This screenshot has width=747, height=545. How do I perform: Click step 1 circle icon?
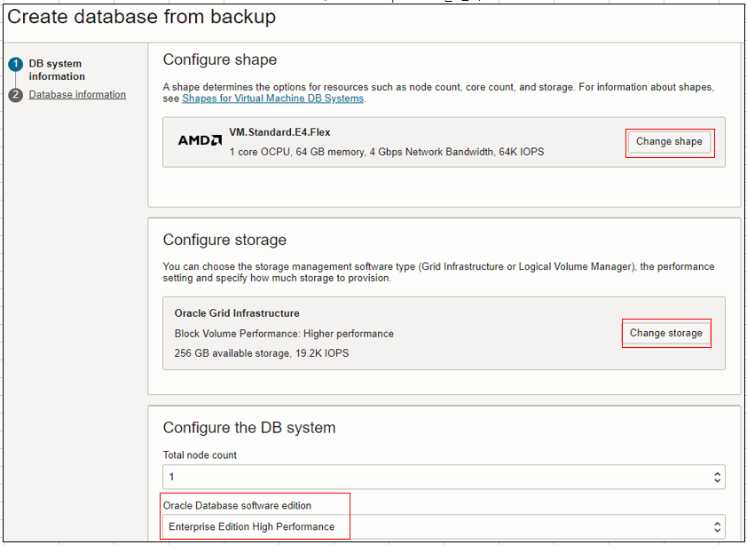[16, 65]
